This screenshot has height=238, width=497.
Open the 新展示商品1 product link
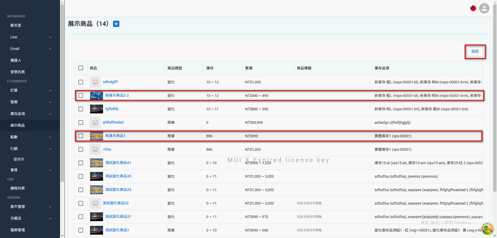coord(115,136)
